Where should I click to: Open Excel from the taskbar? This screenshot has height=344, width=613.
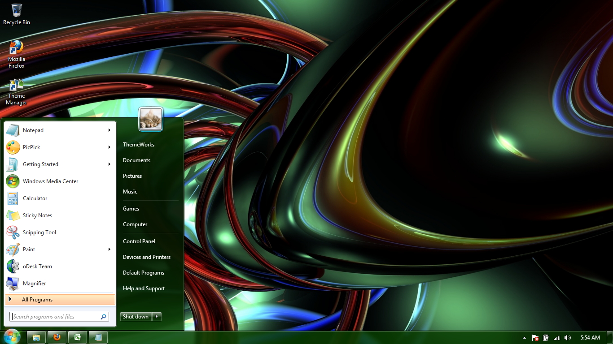coord(77,337)
